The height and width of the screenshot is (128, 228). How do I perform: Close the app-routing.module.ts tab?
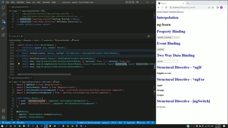point(32,78)
